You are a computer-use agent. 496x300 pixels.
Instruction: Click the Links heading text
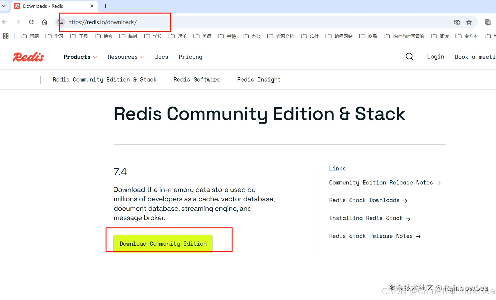coord(337,169)
